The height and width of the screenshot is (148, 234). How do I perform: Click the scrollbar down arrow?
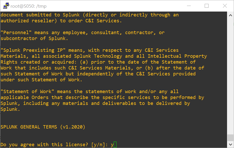230,144
